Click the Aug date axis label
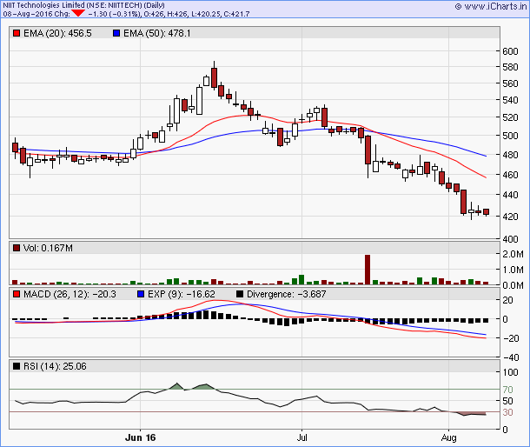 (x=449, y=437)
